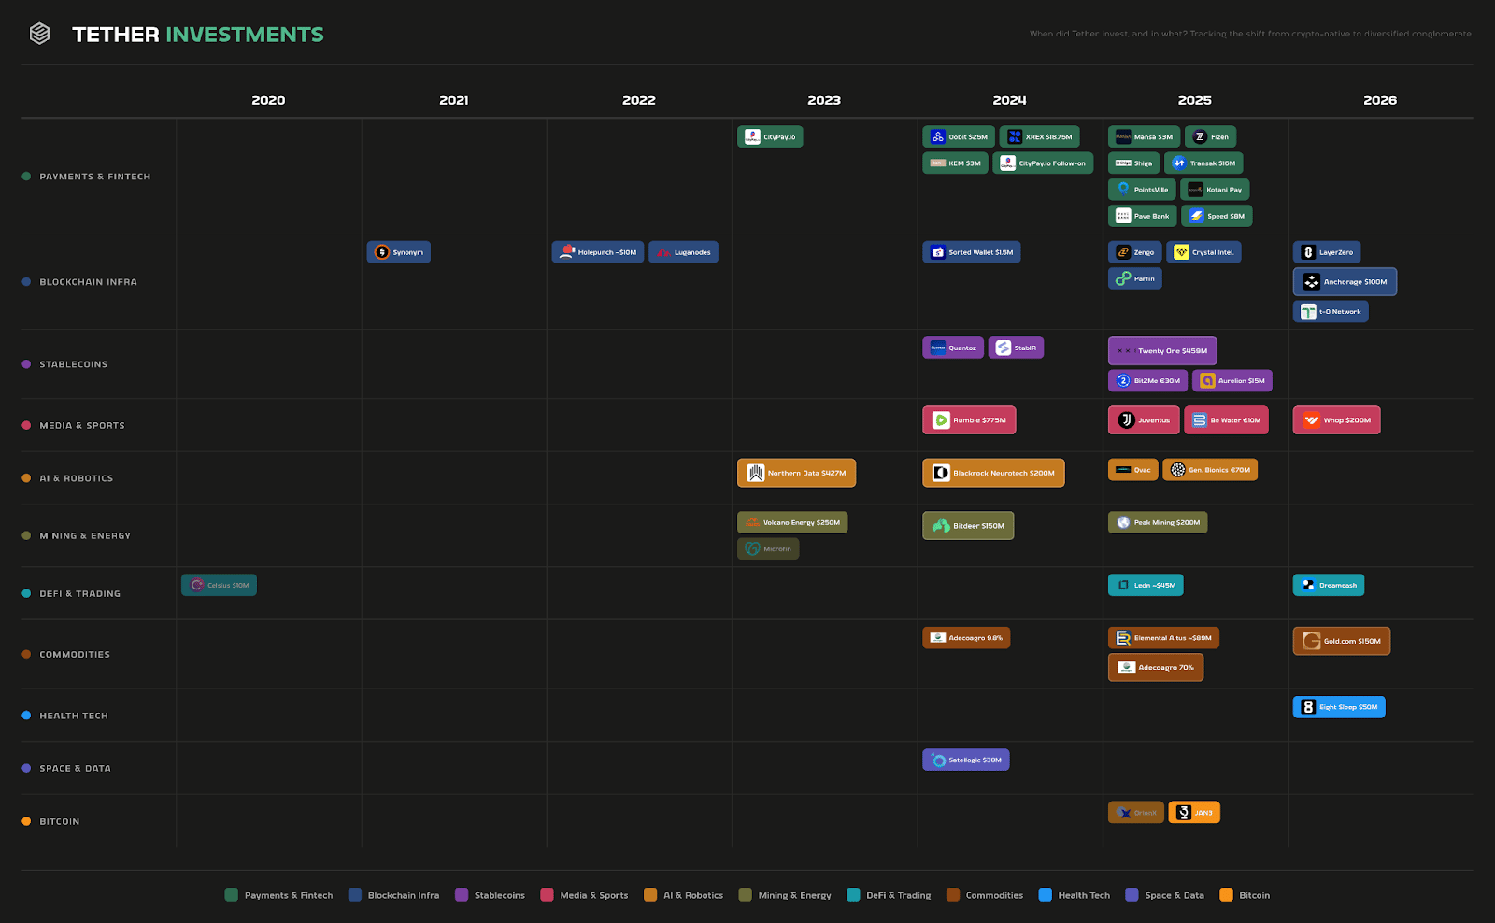1495x923 pixels.
Task: Click the XREX $18.75M chip icon
Action: pyautogui.click(x=1015, y=136)
